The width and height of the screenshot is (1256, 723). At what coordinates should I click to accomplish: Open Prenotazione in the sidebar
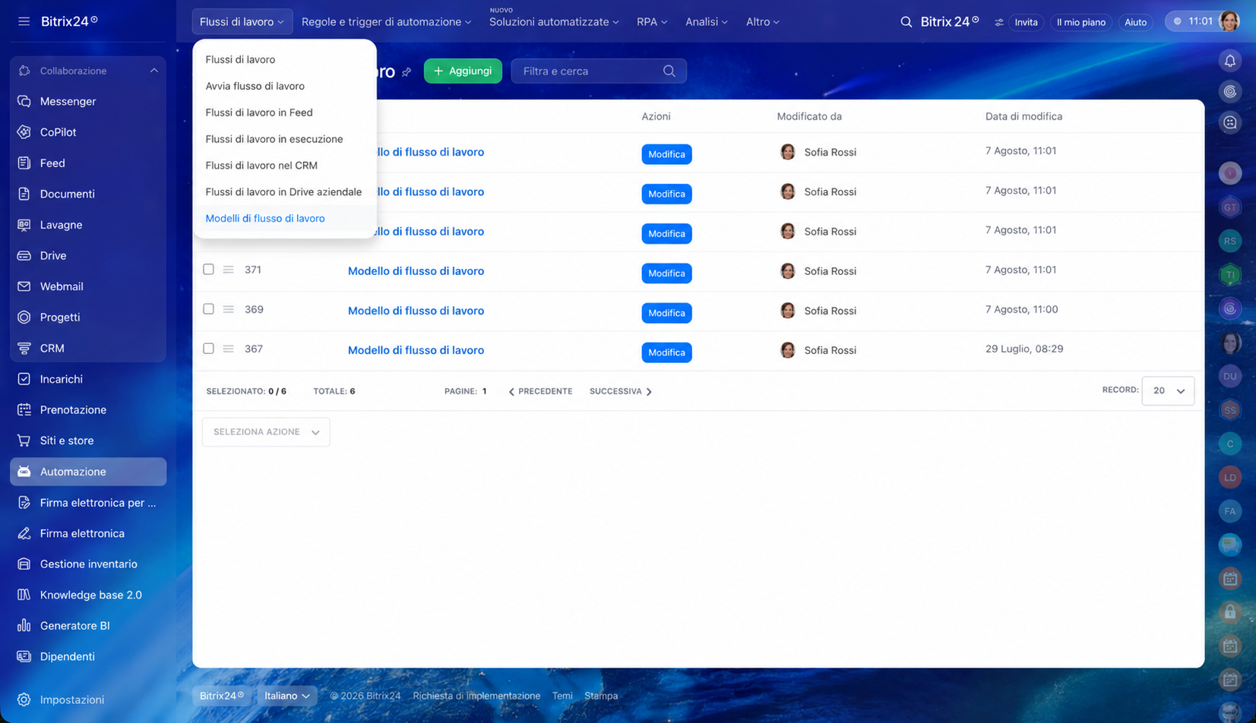click(73, 410)
